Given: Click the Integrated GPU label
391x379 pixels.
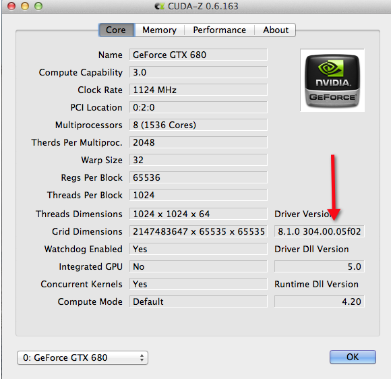Looking at the screenshot, I should click(90, 266).
